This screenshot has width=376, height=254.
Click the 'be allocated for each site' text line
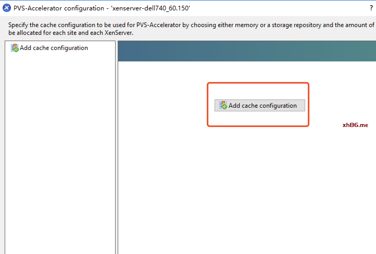click(x=71, y=33)
